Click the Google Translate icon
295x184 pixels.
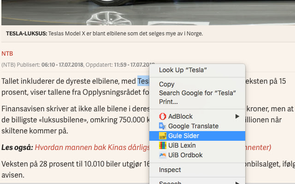[x=163, y=126]
